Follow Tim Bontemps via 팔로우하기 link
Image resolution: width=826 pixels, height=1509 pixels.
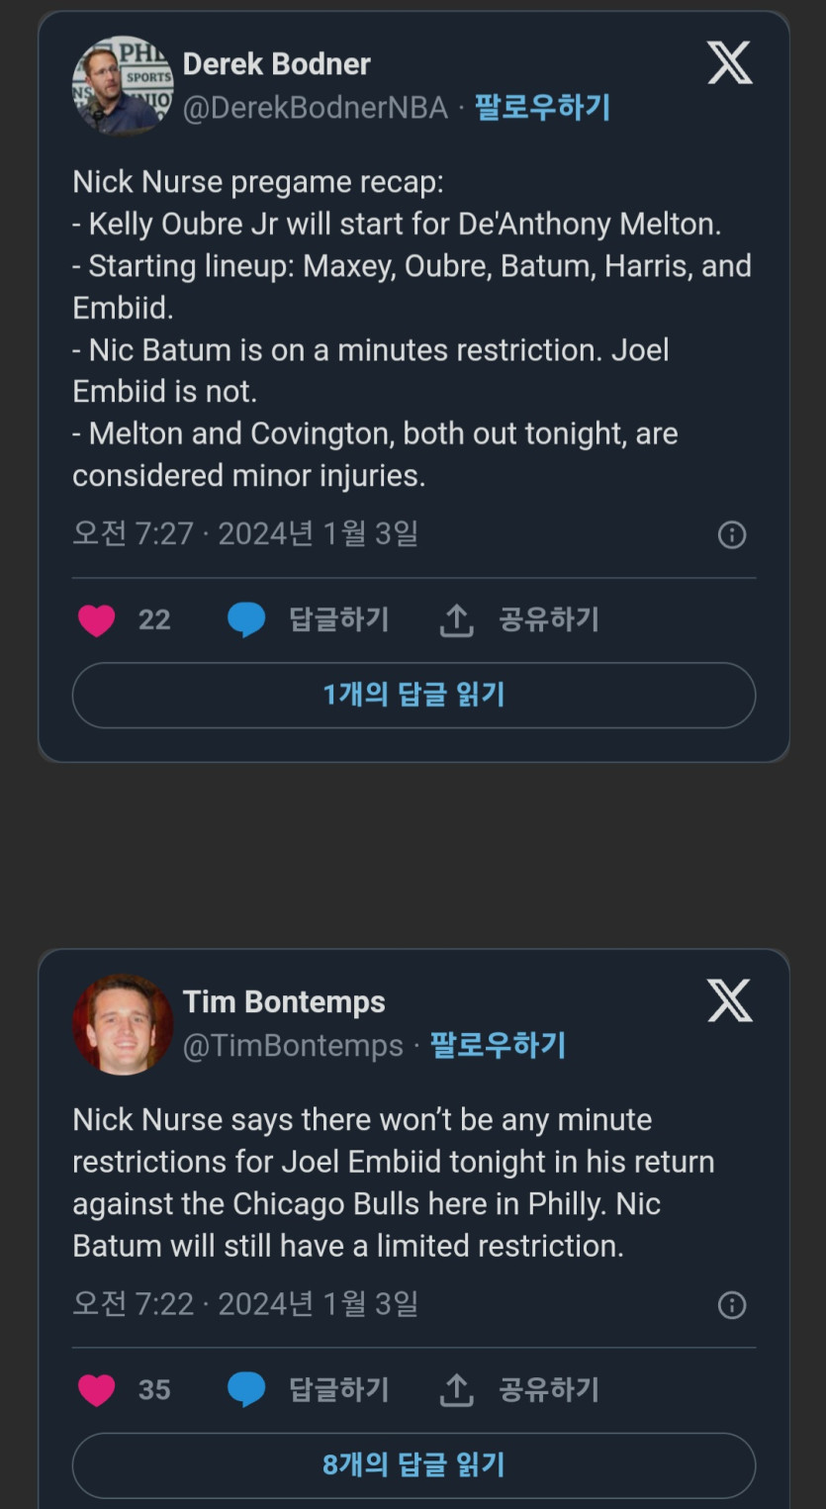click(498, 1046)
